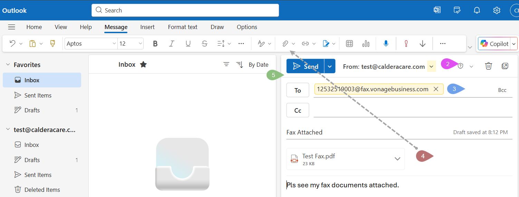The height and width of the screenshot is (197, 519).
Task: Click the Poll chart icon
Action: click(366, 44)
